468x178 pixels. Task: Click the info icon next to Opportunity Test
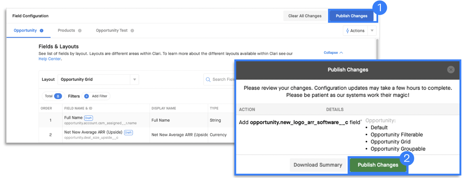pos(132,31)
